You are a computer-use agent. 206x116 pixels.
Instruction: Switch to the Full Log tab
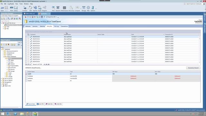tap(57, 26)
